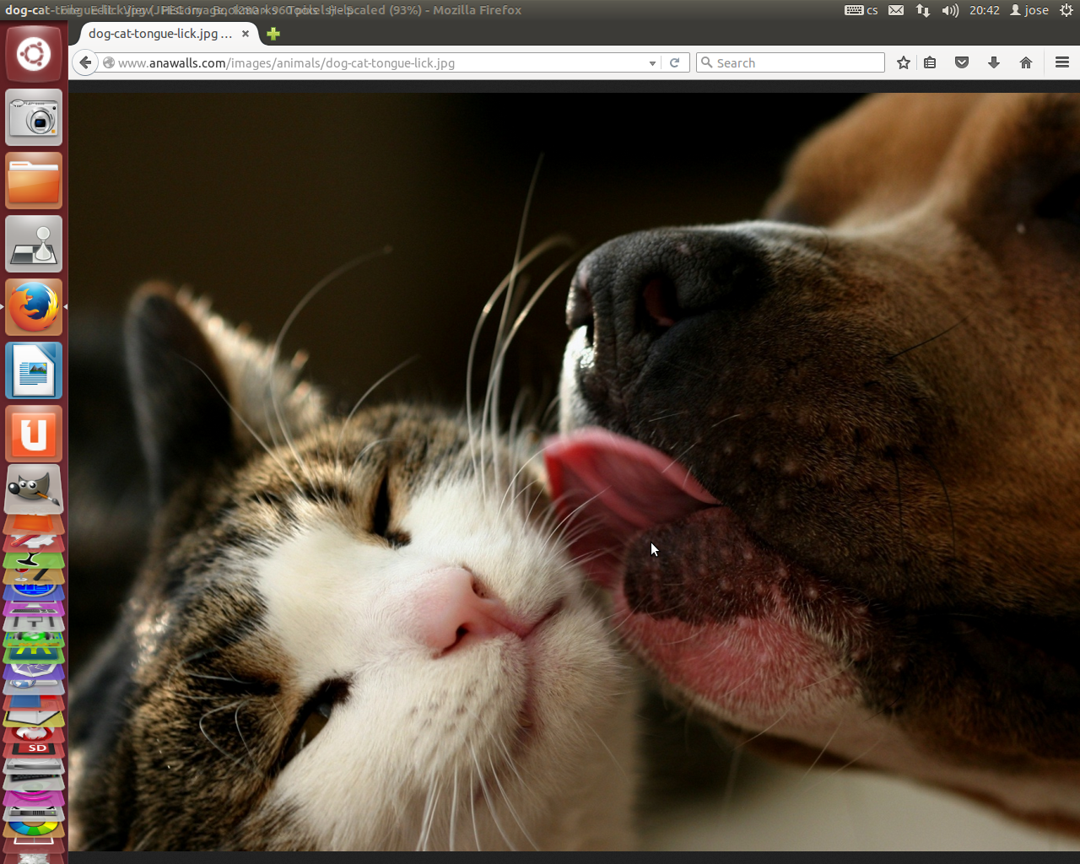Show your bookmarks list
Screen dimensions: 1080x864
[930, 63]
